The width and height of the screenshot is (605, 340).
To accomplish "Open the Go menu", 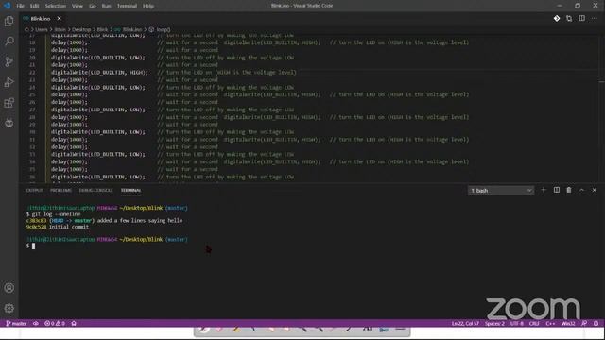I will (x=93, y=6).
